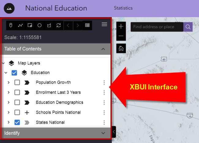Click in the Find address field
Viewport: 199px width, 143px height.
click(157, 27)
